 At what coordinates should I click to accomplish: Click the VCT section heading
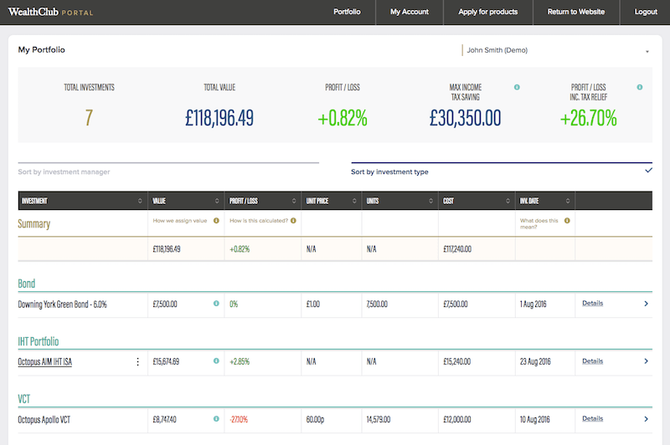pyautogui.click(x=24, y=399)
